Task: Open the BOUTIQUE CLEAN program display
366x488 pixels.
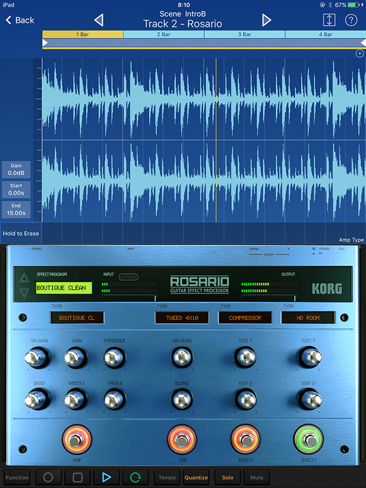Action: click(x=63, y=288)
